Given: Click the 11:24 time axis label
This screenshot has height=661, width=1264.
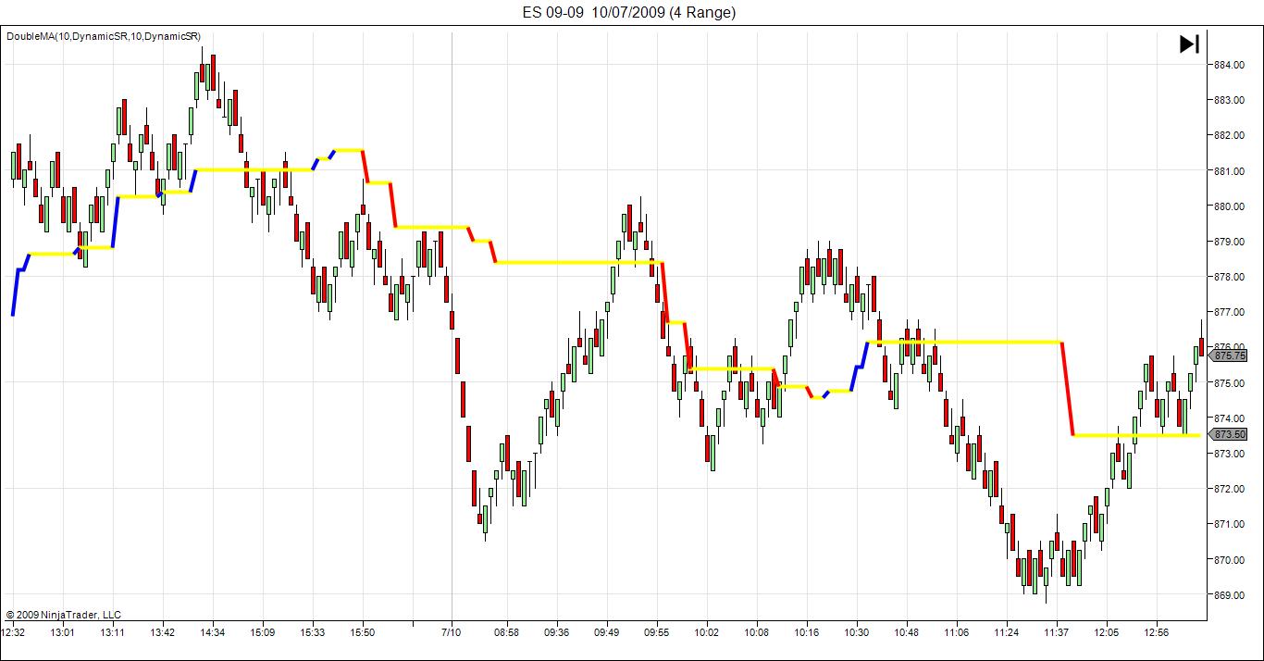Looking at the screenshot, I should pos(1007,633).
